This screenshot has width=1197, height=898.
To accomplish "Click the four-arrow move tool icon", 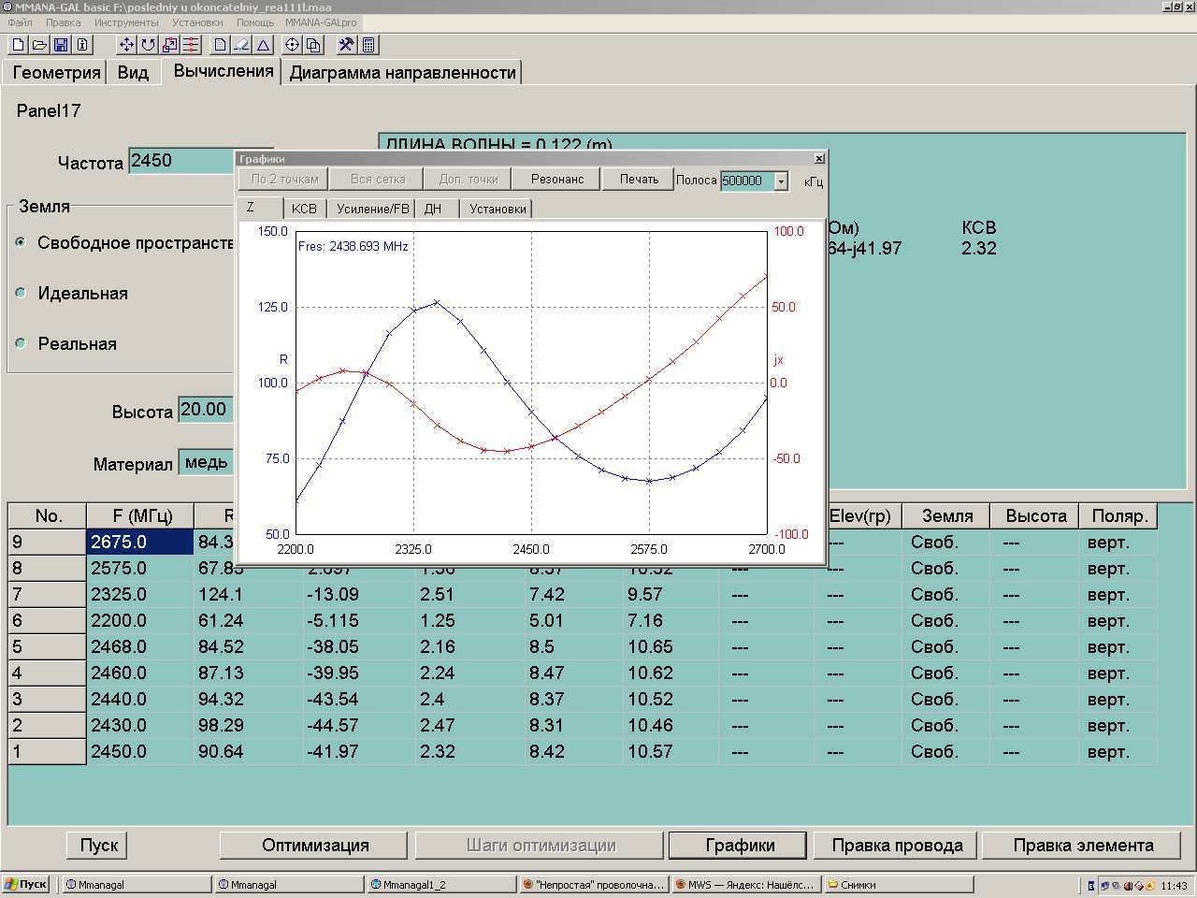I will tap(126, 45).
